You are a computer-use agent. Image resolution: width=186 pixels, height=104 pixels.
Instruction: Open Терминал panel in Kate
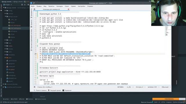click(67, 90)
